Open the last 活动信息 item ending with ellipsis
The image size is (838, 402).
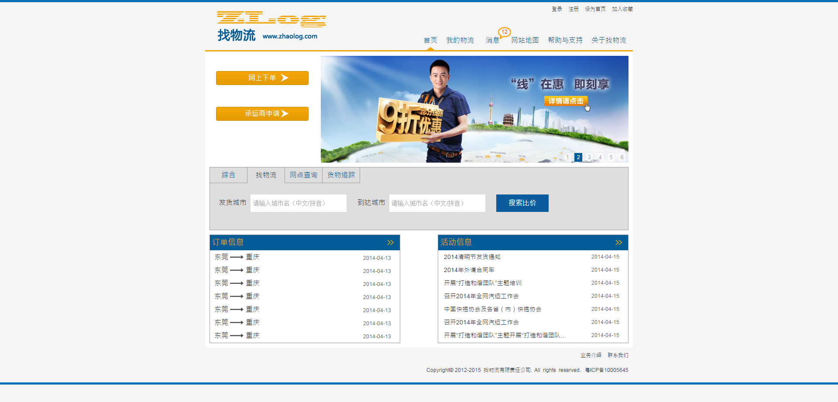click(x=505, y=335)
